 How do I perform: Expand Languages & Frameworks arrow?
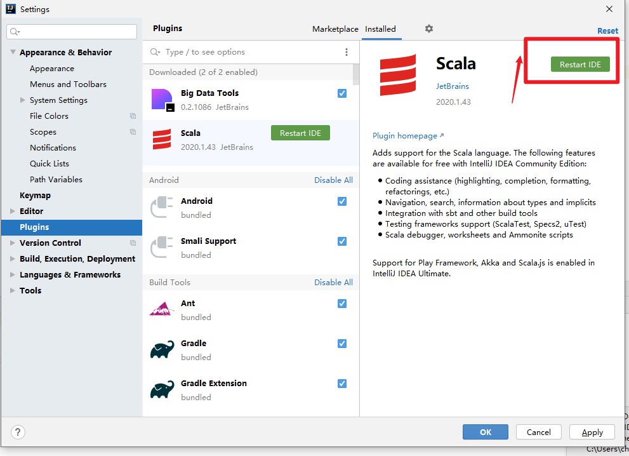coord(13,274)
